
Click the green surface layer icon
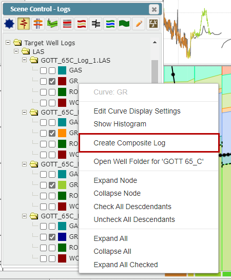point(52,24)
